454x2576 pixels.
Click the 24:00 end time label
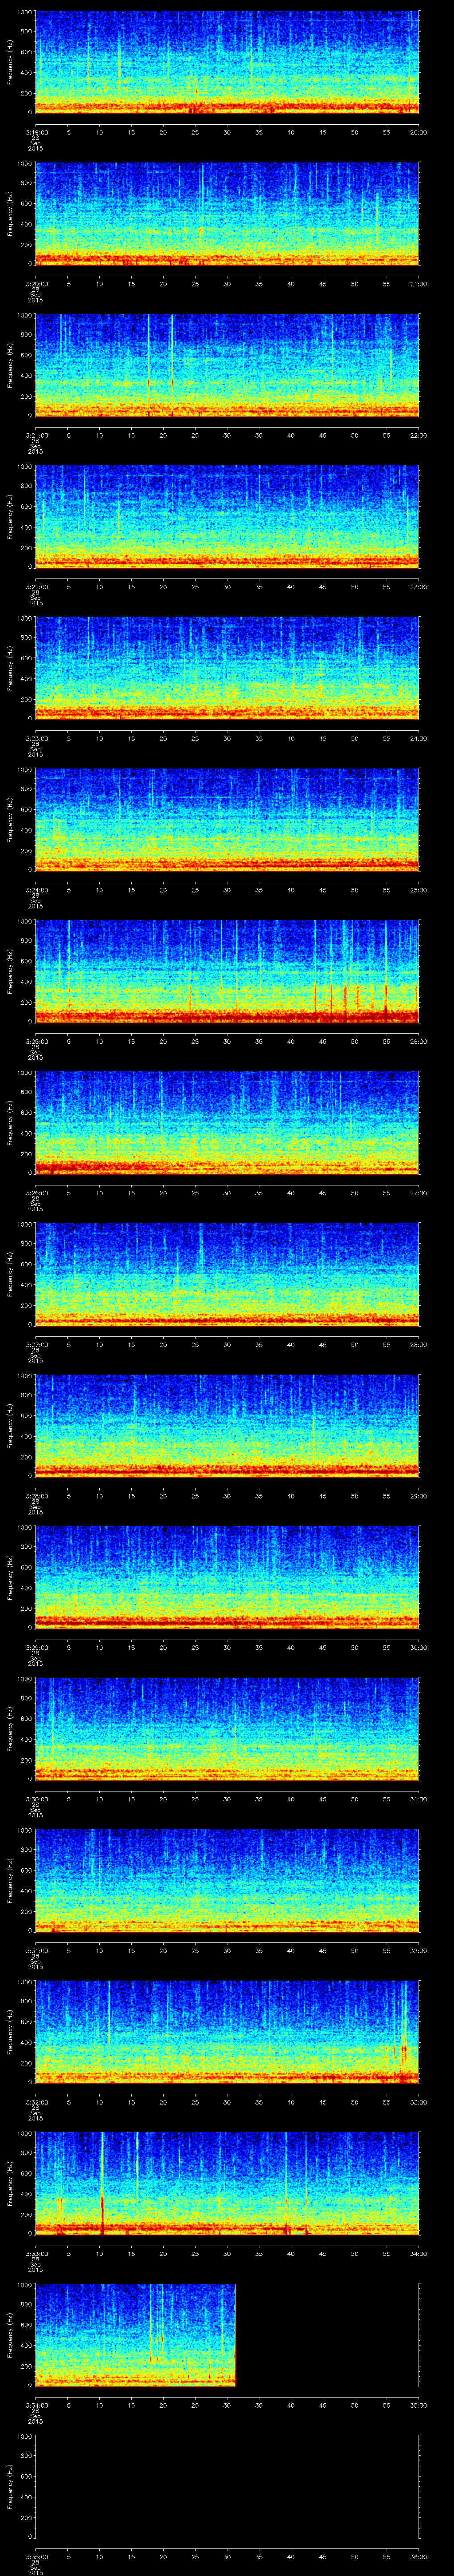419,738
